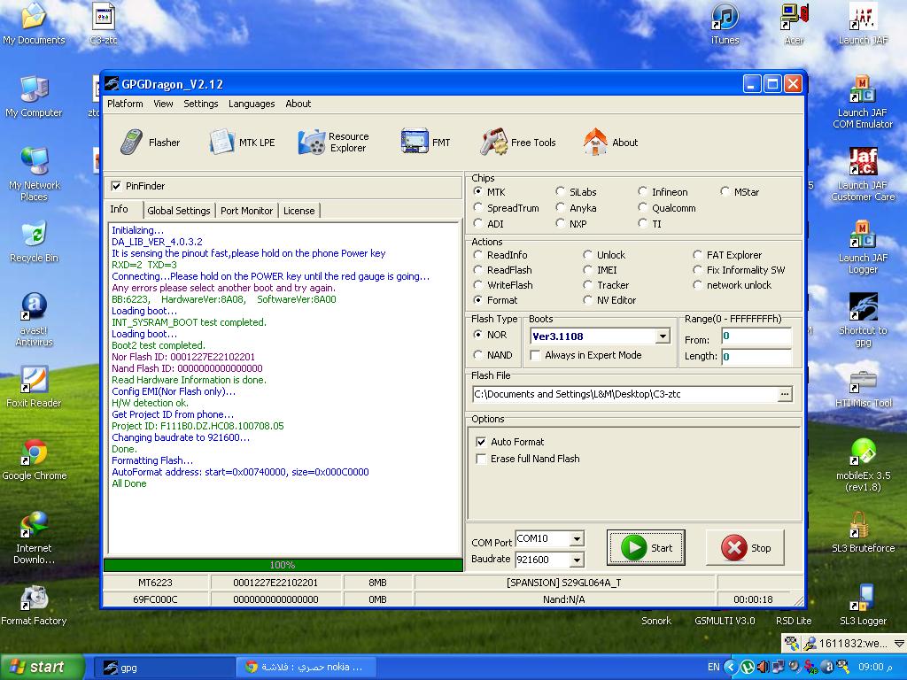Viewport: 907px width, 680px height.
Task: Switch to Port Monitor tab
Action: pos(246,211)
